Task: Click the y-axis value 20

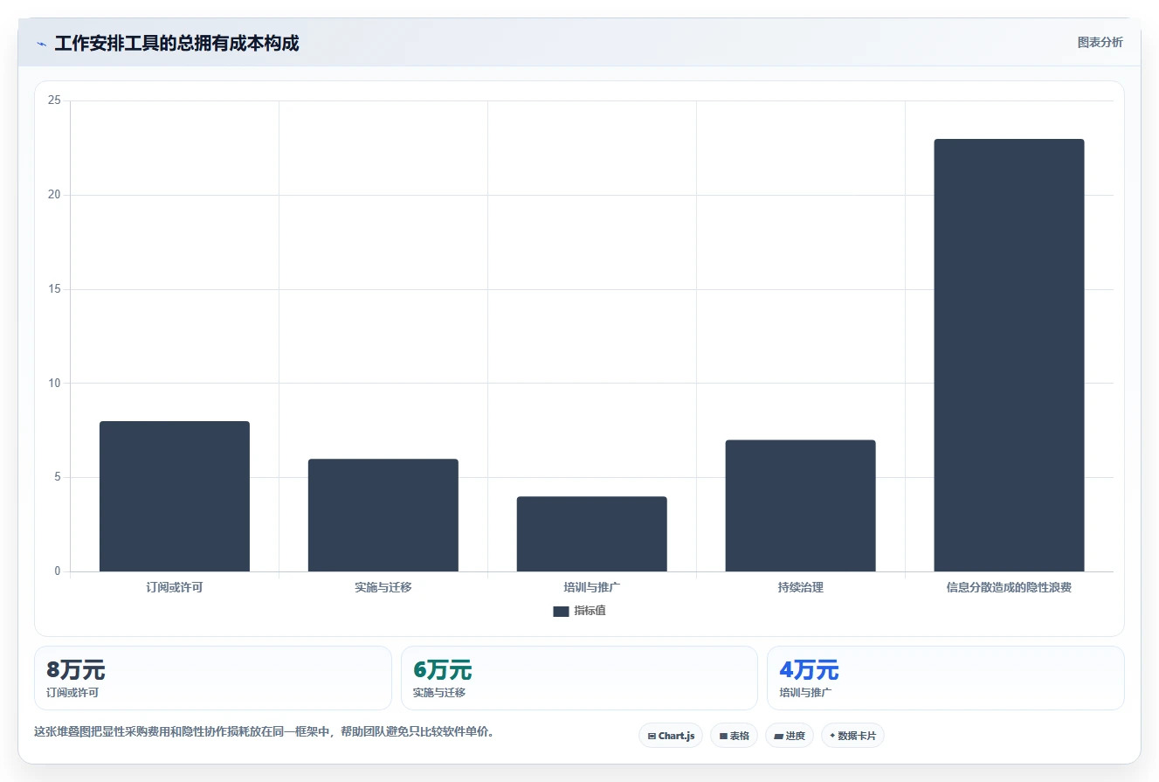Action: coord(54,195)
